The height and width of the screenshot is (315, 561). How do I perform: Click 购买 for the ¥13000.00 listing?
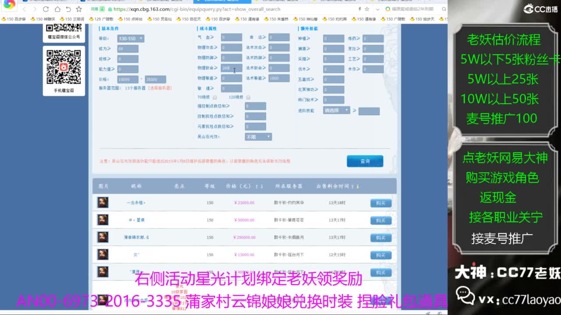point(381,255)
